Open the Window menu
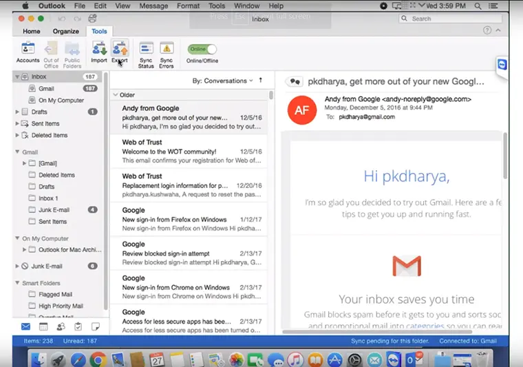The height and width of the screenshot is (367, 523). [246, 6]
